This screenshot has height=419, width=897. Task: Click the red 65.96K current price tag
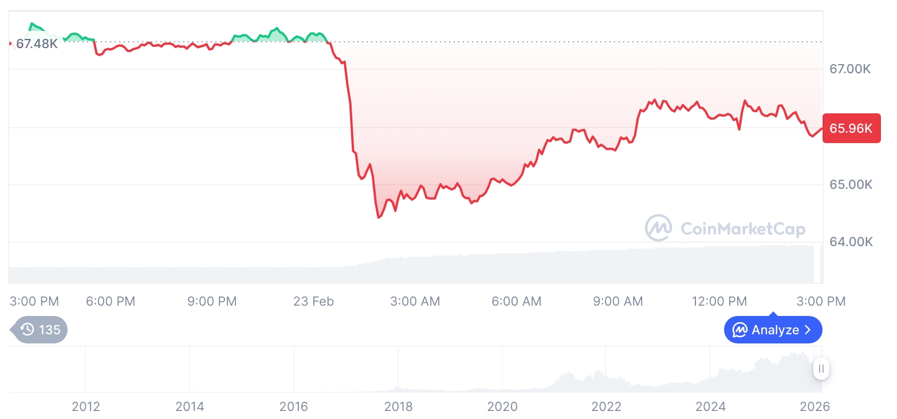(x=851, y=128)
